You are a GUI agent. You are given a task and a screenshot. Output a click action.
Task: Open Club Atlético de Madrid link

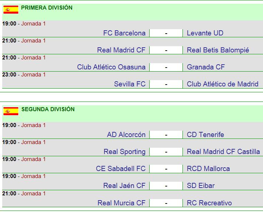(x=223, y=84)
